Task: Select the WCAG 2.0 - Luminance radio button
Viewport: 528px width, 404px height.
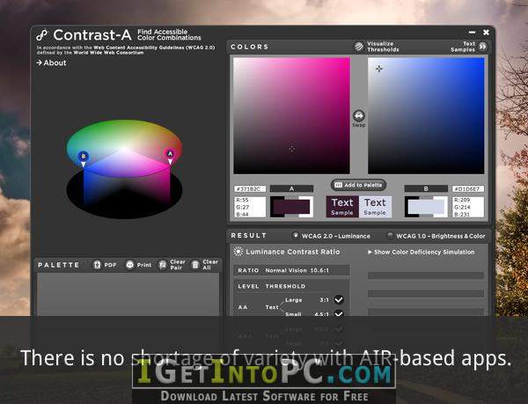Action: [x=296, y=236]
